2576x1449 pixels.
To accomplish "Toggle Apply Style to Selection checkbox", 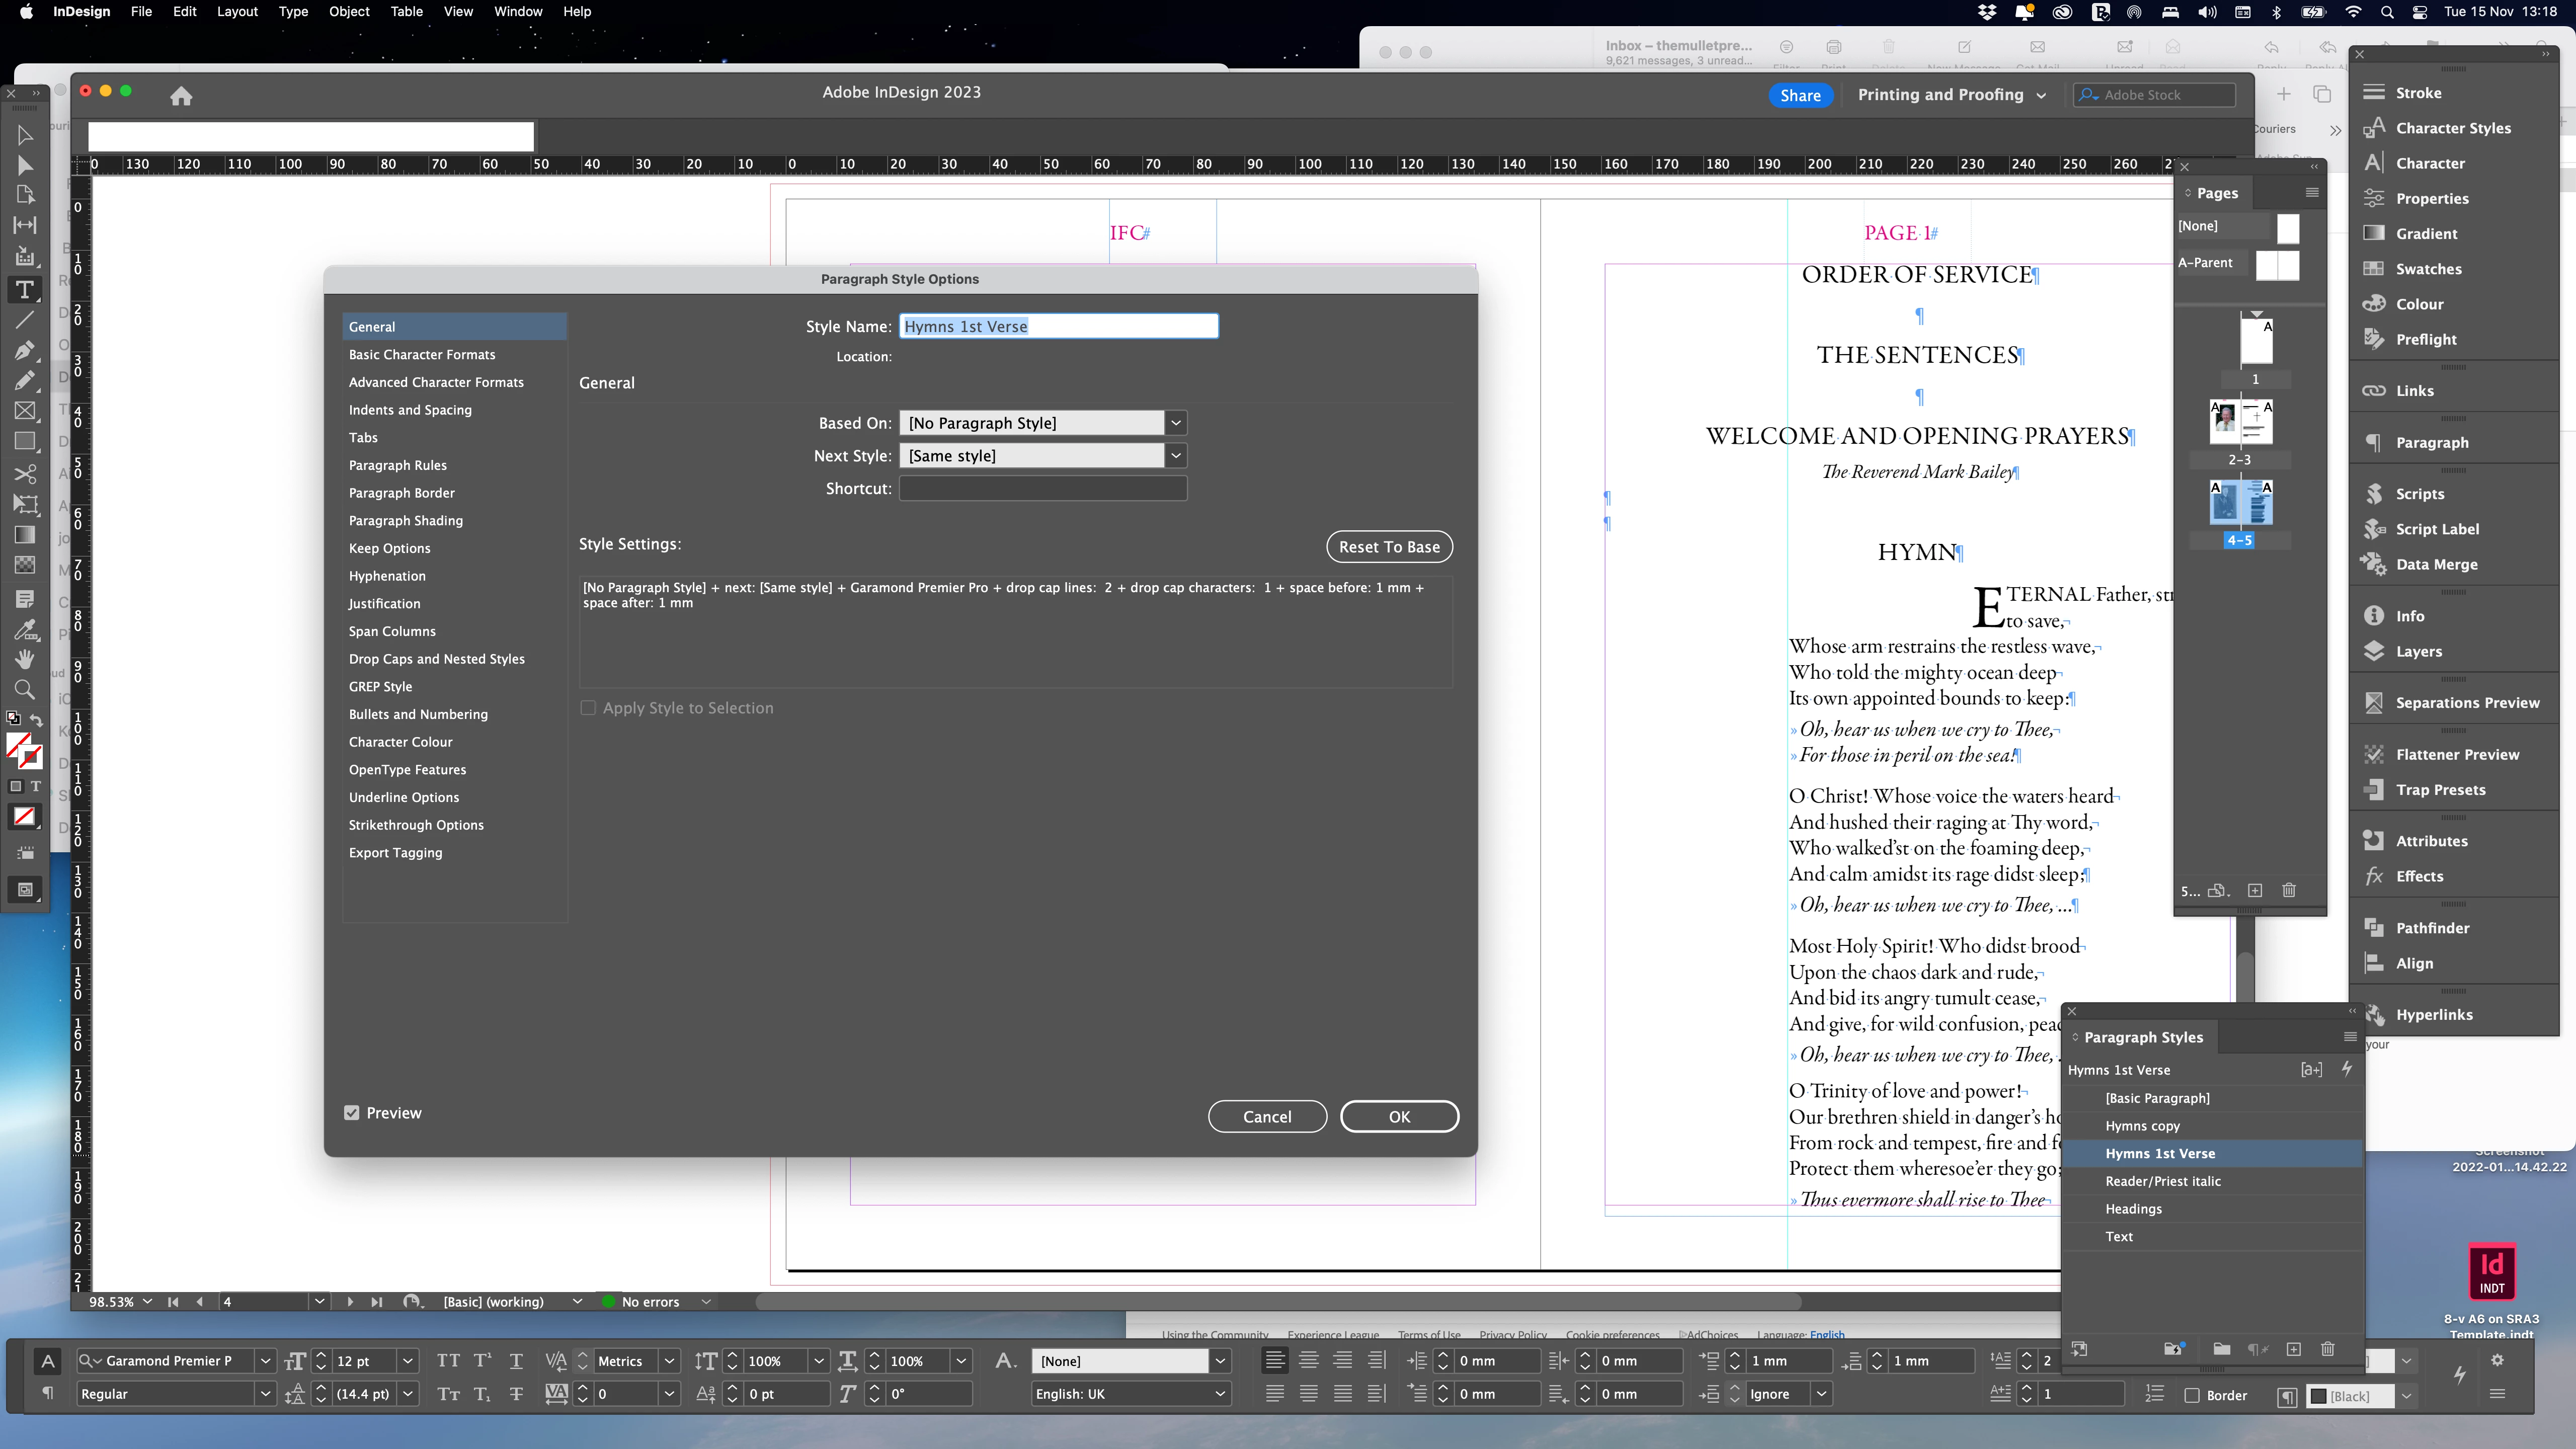I will [588, 708].
